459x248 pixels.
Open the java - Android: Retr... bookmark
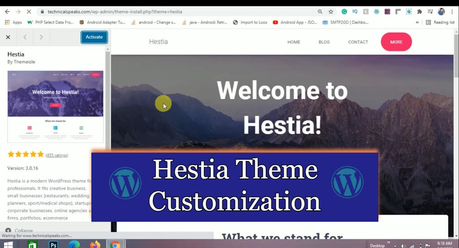pyautogui.click(x=204, y=22)
